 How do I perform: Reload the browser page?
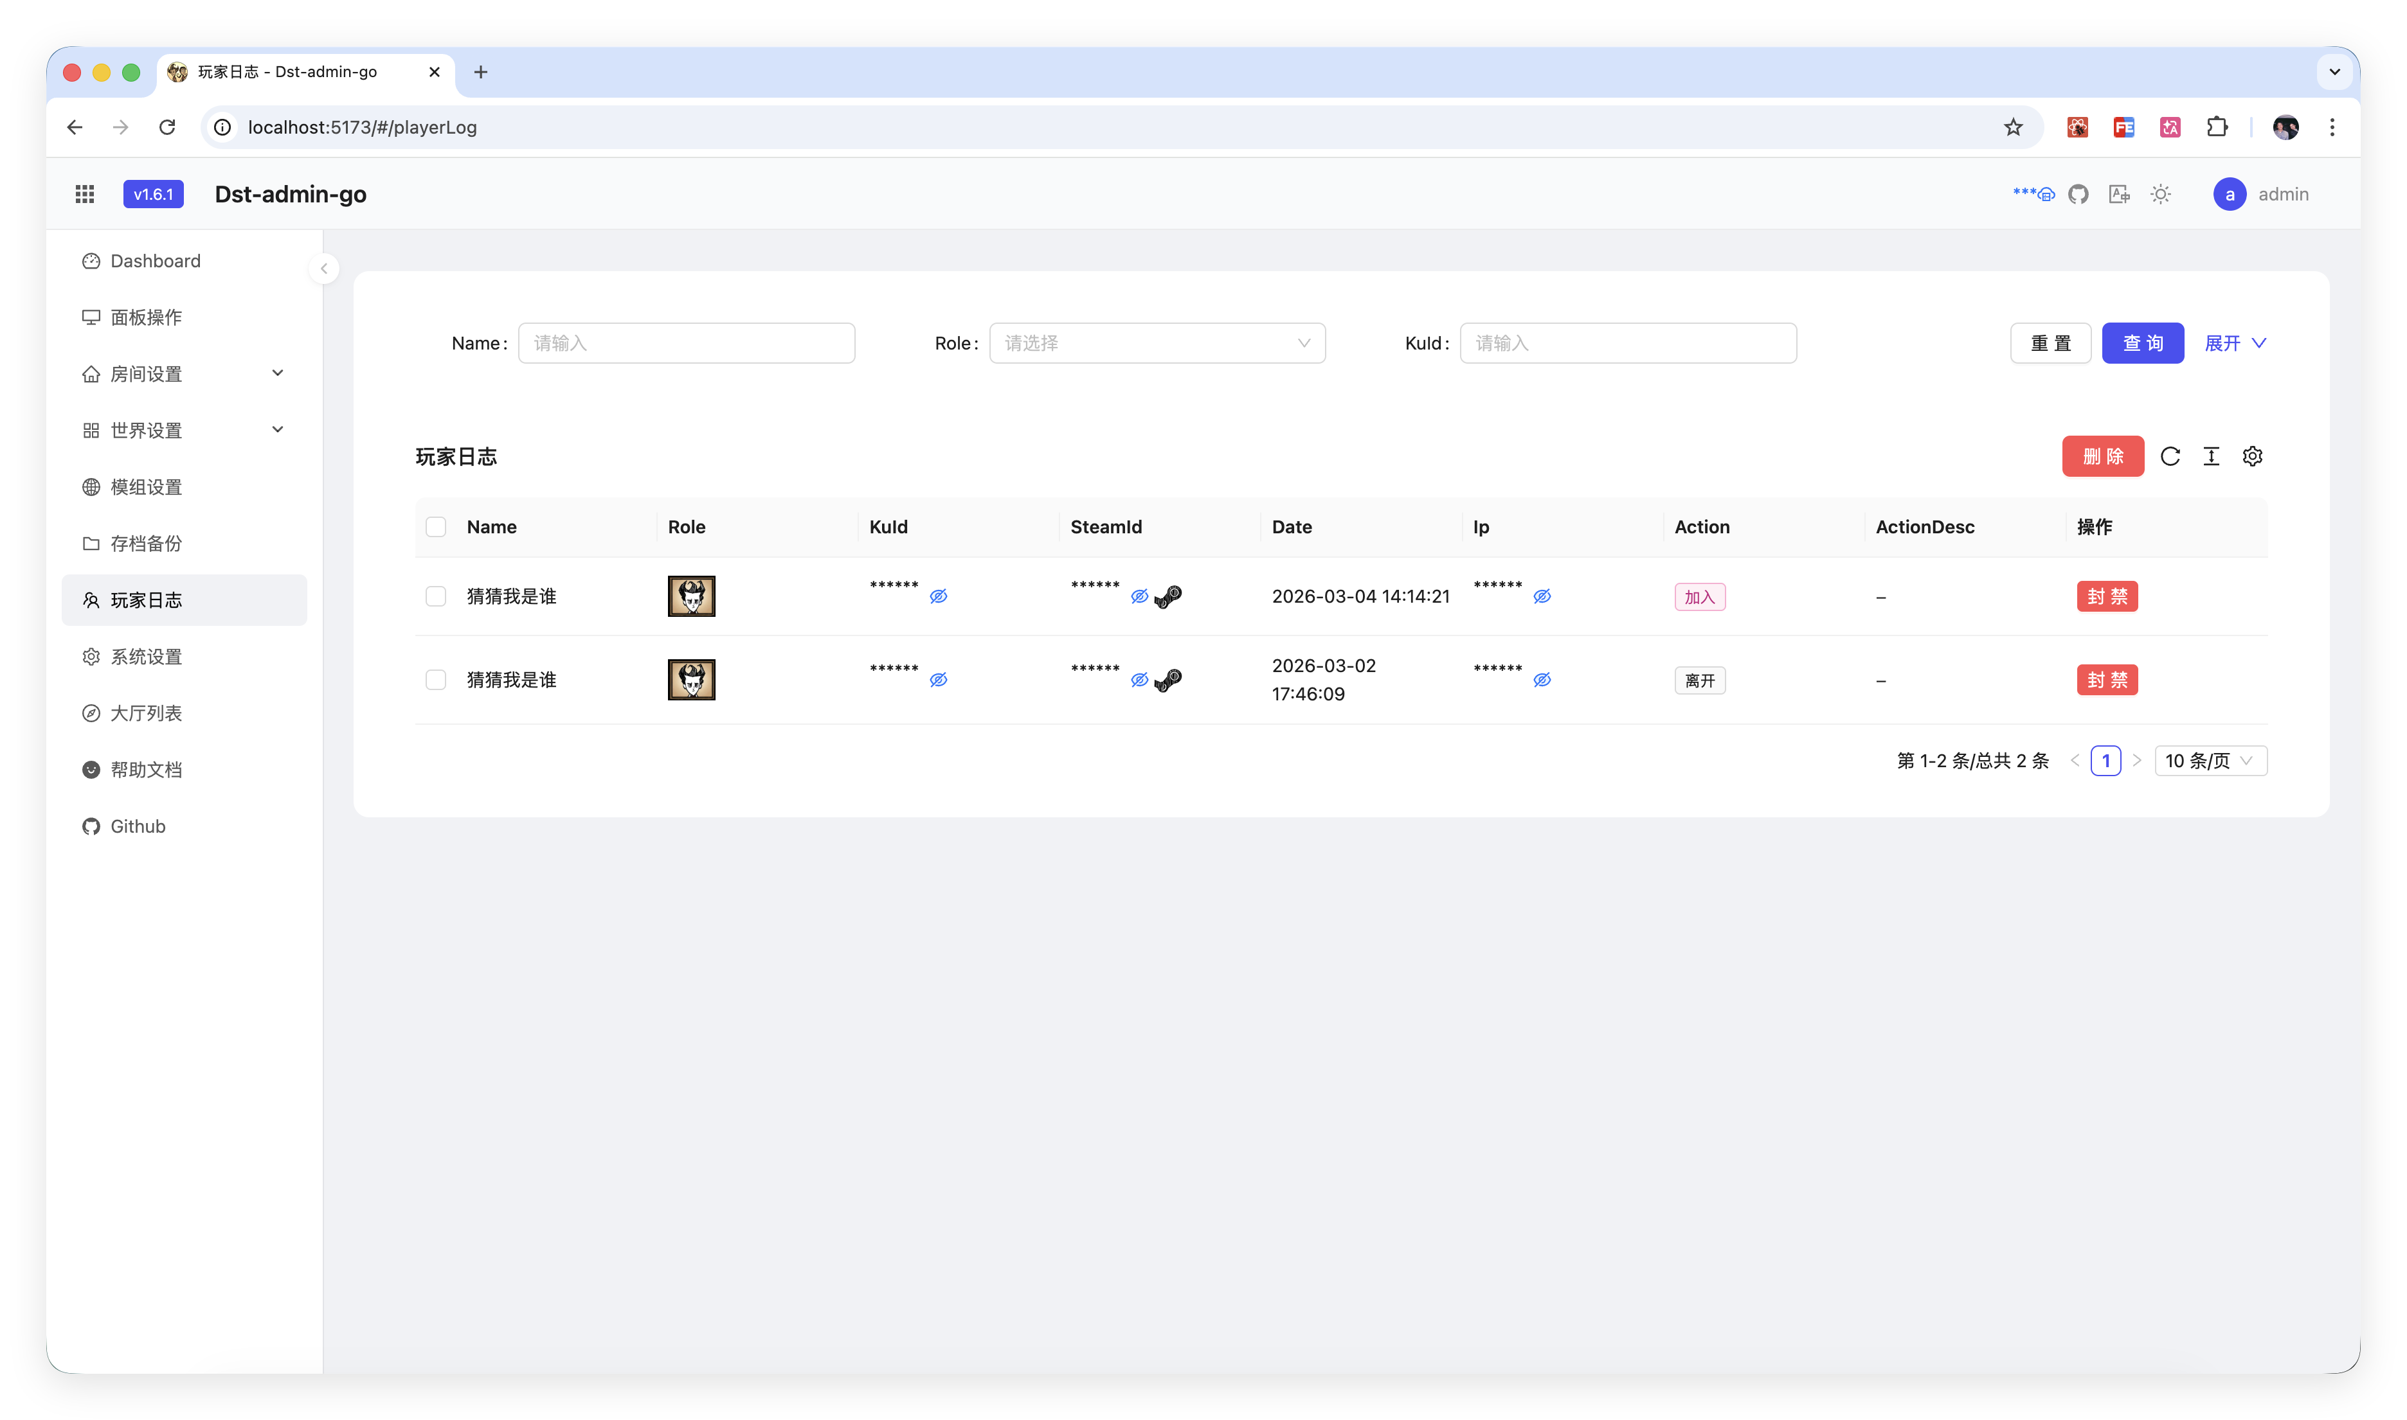[x=167, y=127]
